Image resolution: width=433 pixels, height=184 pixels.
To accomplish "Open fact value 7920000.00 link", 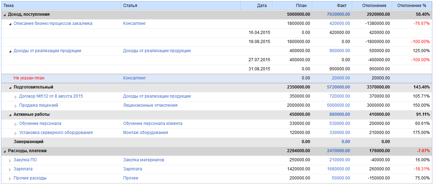I will click(338, 14).
